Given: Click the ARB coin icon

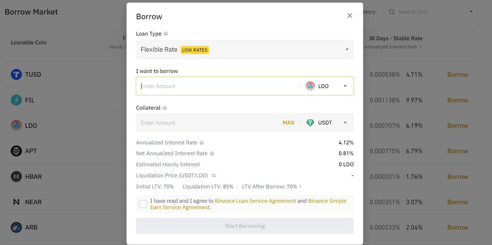Looking at the screenshot, I should click(16, 227).
